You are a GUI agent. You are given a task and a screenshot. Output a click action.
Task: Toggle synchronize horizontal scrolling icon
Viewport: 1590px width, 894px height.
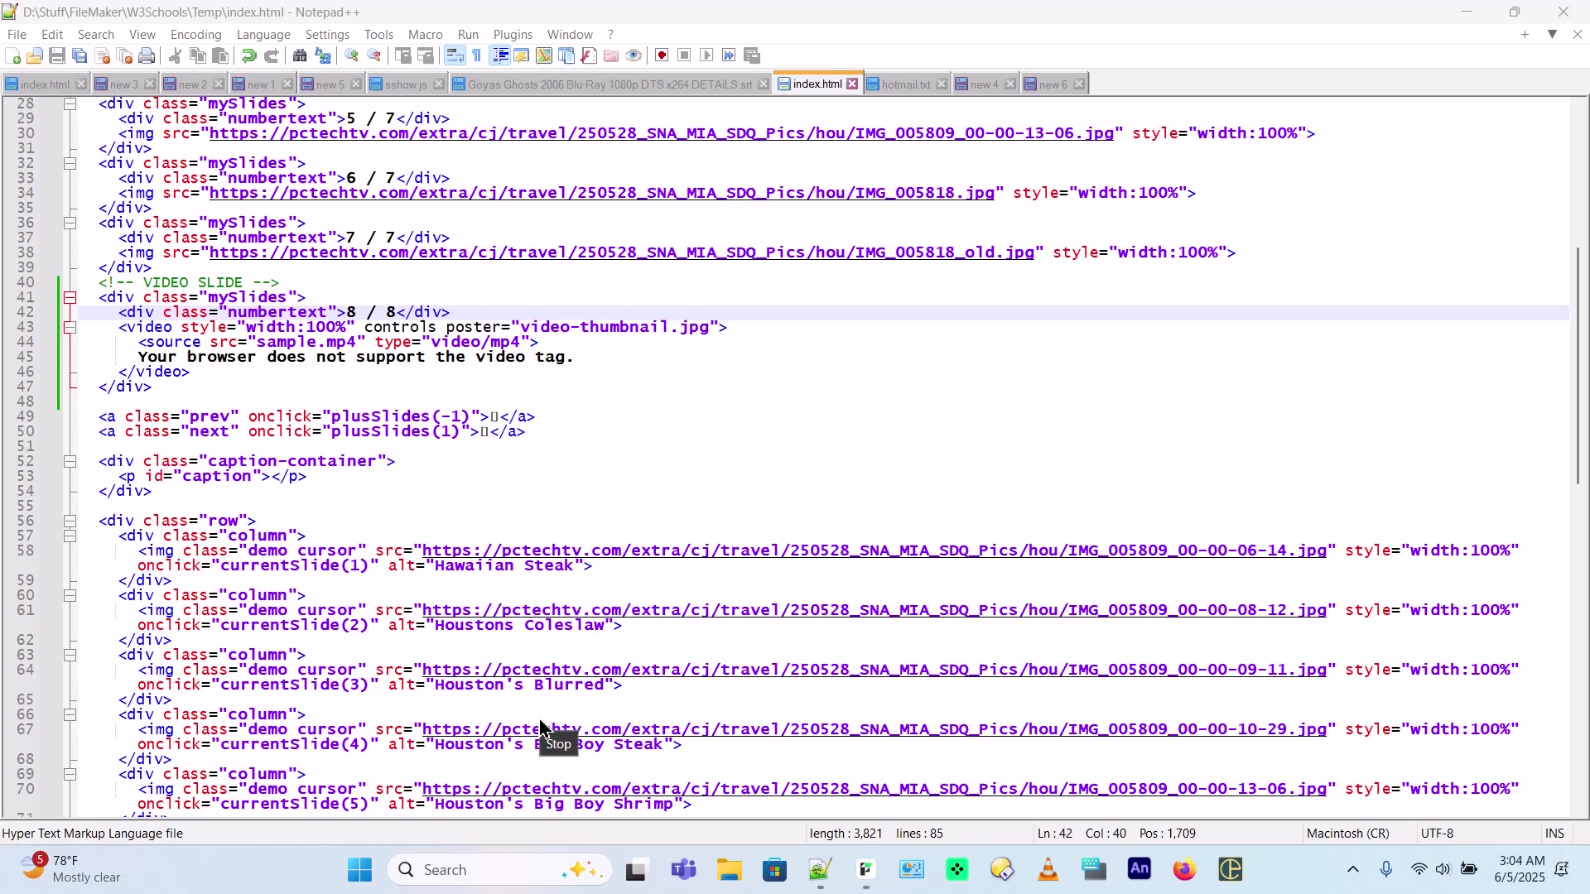(x=425, y=55)
